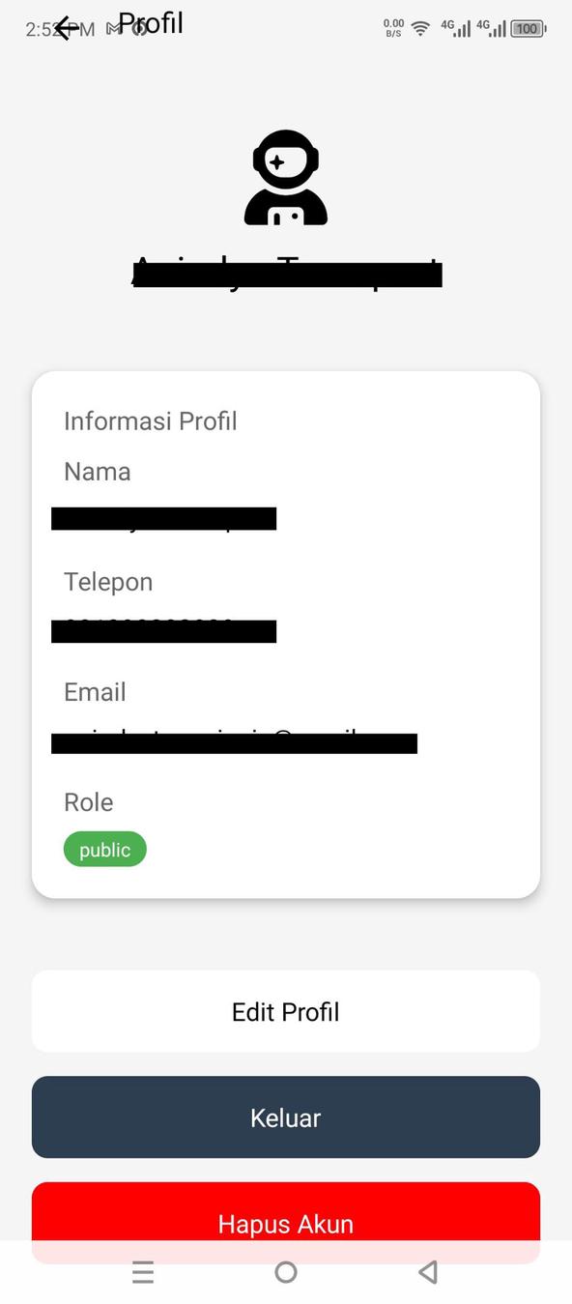
Task: Tap the Informasi Profil section header
Action: [150, 420]
